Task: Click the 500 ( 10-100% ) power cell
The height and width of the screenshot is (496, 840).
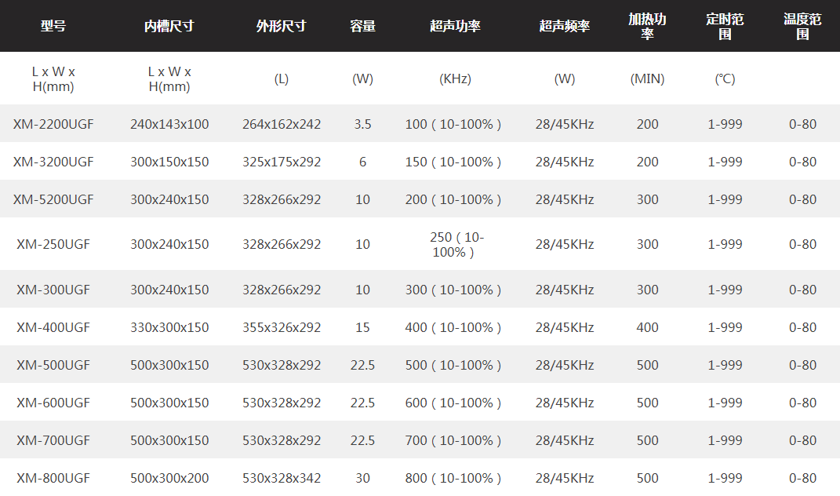Action: (x=453, y=365)
